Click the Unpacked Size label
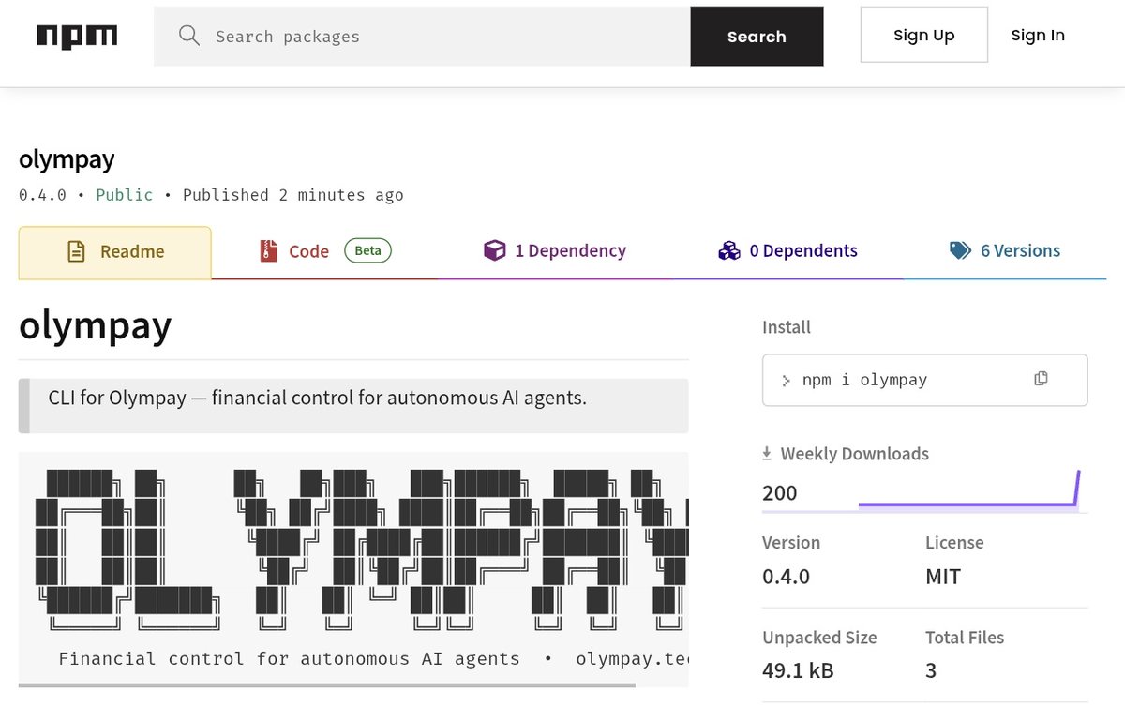 pos(819,638)
